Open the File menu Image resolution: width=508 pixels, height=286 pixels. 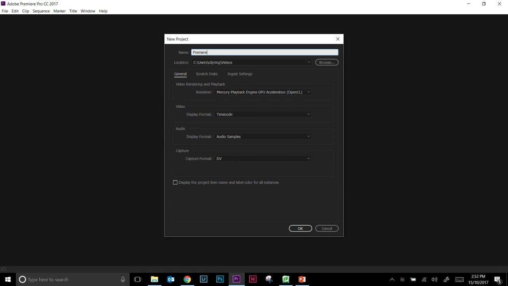tap(5, 11)
